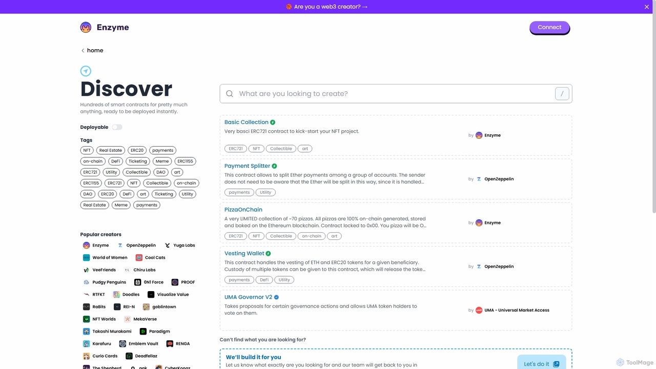Click the green badge next to Basic Collection

pos(273,122)
